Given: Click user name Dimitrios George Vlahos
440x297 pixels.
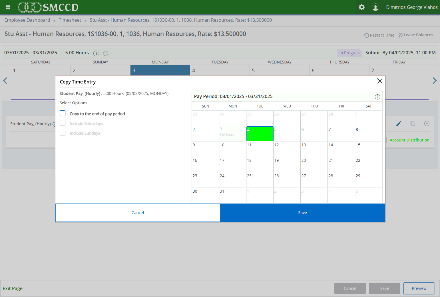Looking at the screenshot, I should coord(412,7).
